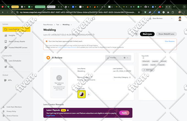Open Raza Murtaza account dropdown
This screenshot has width=187, height=121.
(161, 18)
